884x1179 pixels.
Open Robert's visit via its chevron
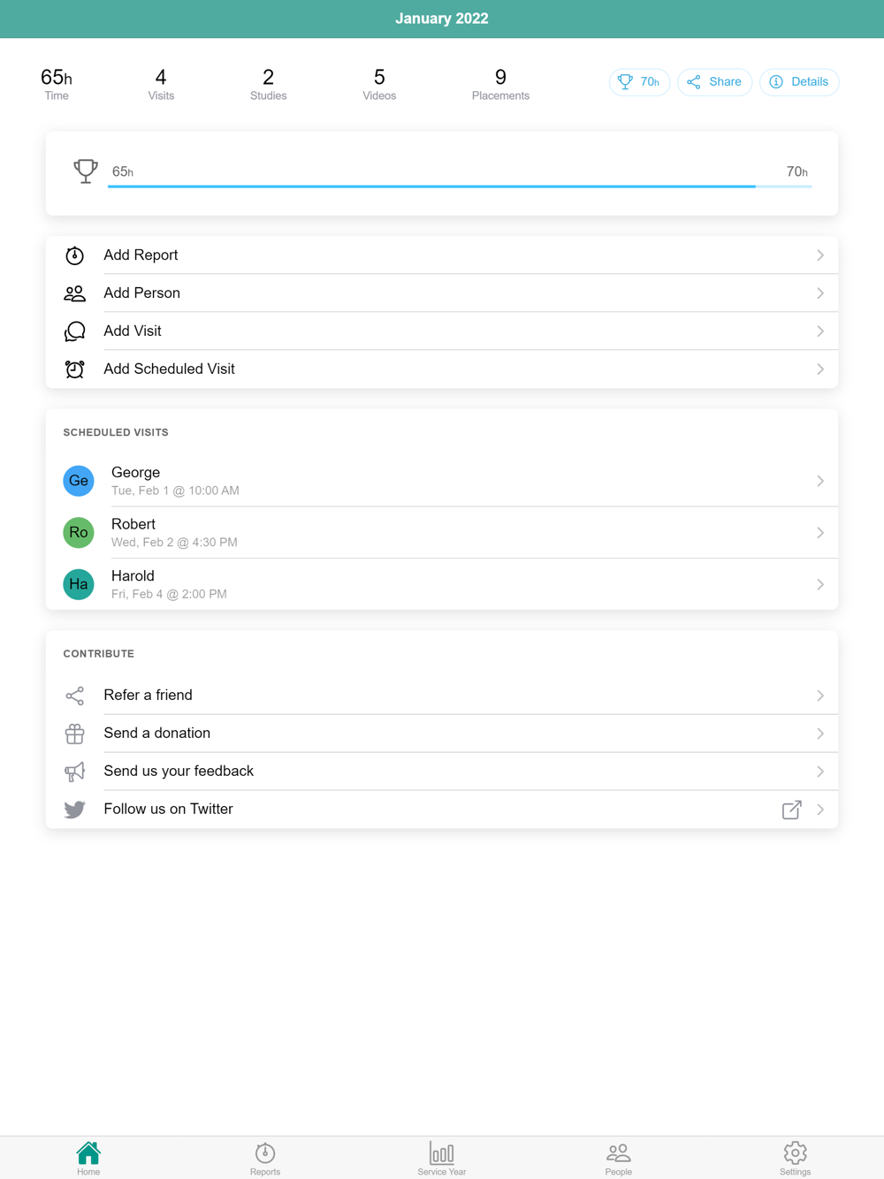[820, 533]
